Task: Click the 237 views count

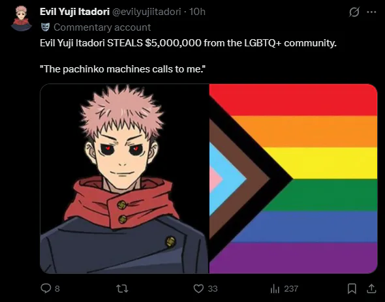Action: (x=291, y=289)
